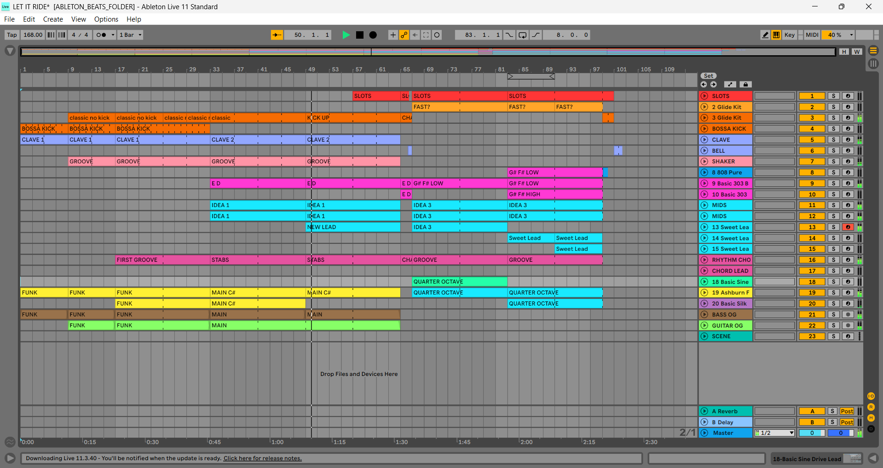This screenshot has height=468, width=883.
Task: Toggle the In/Out section I-O button
Action: coord(871,396)
